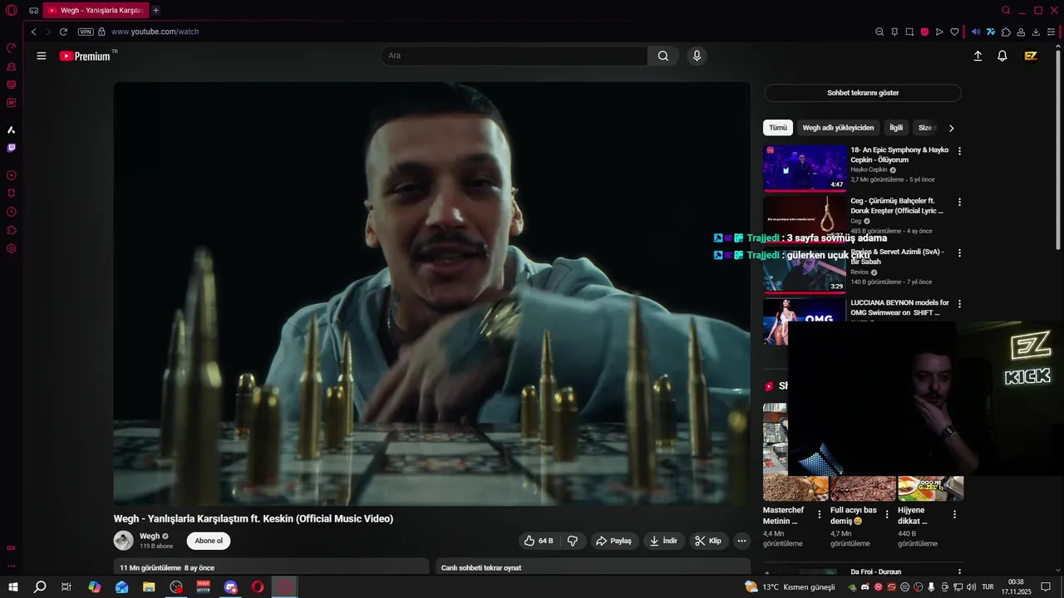The height and width of the screenshot is (598, 1064).
Task: Open the snapshot capture tool icon
Action: [909, 32]
